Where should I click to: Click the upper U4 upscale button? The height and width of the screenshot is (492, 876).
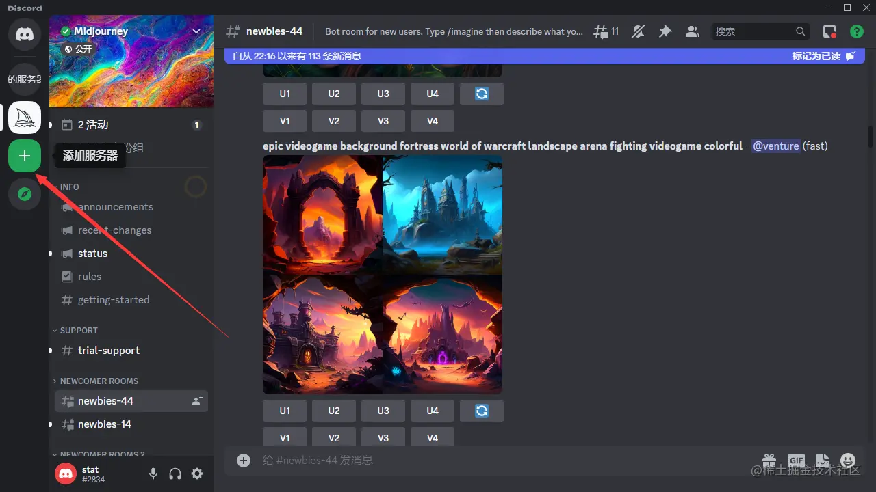[x=433, y=94]
